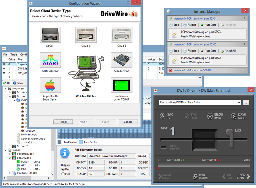Toggle the Write Protect switch
256x188 pixels.
(163, 147)
